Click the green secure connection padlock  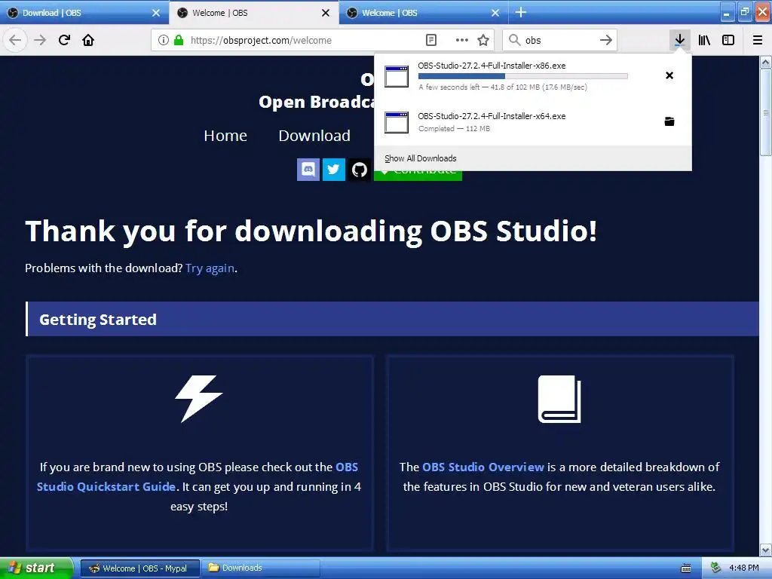[x=179, y=40]
